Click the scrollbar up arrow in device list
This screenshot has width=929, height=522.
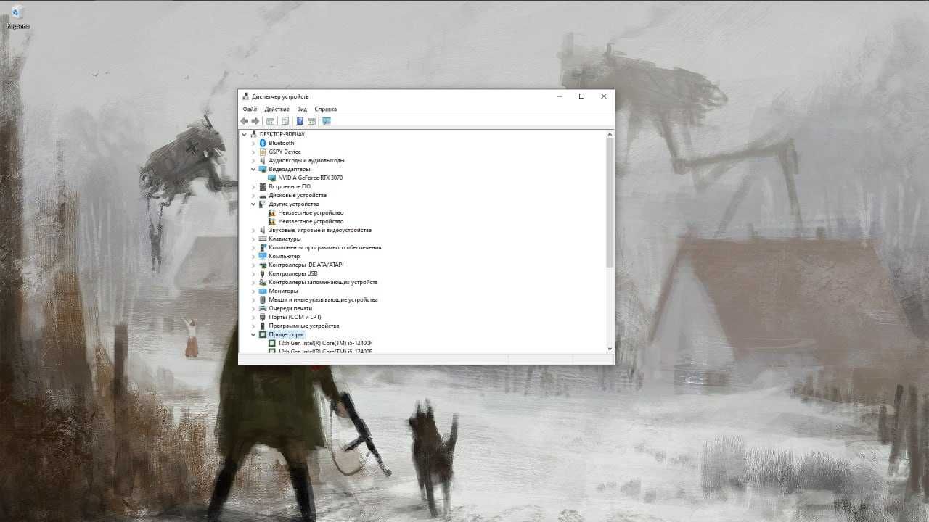click(x=610, y=134)
